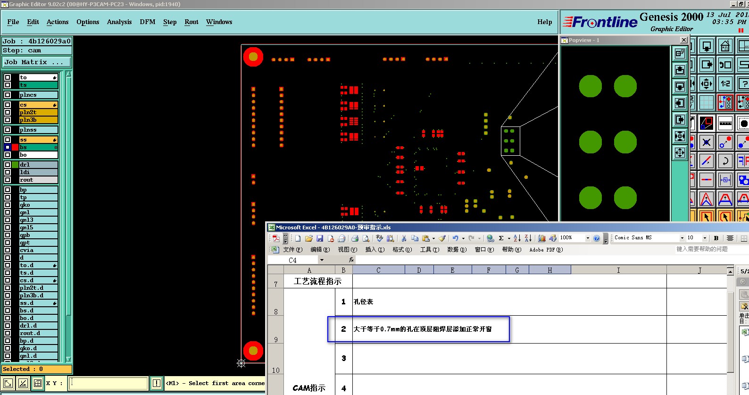The height and width of the screenshot is (395, 749).
Task: Click the diagonal red-blue line tool icon
Action: (x=707, y=161)
